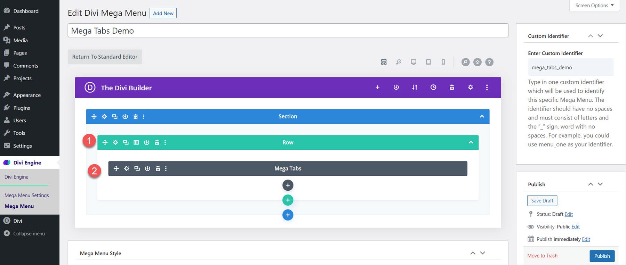
Task: Click the custom identifier input field
Action: click(571, 67)
